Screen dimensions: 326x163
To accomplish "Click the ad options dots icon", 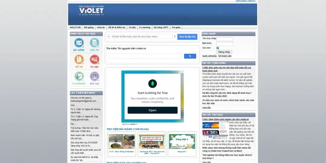I will pos(182,72).
